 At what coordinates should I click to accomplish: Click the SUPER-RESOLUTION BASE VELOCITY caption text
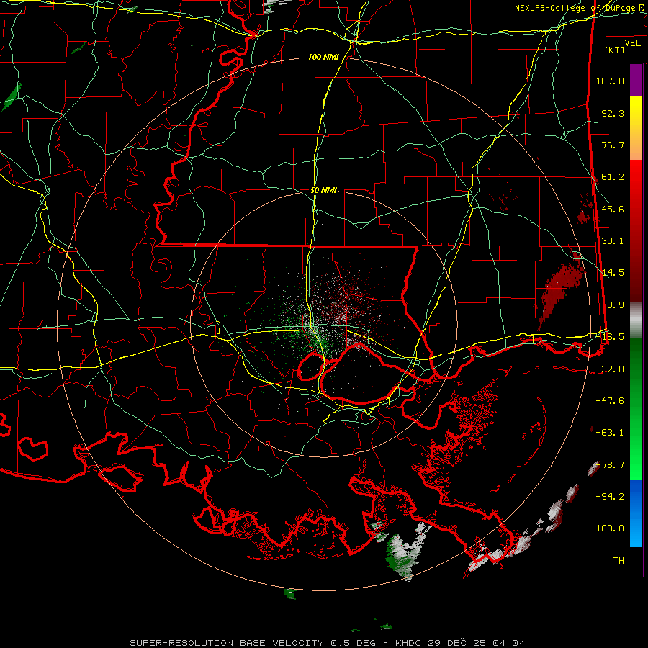pos(227,643)
